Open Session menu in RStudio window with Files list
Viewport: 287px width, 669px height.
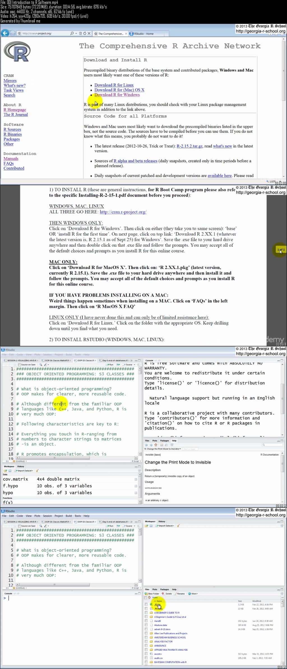[x=47, y=516]
